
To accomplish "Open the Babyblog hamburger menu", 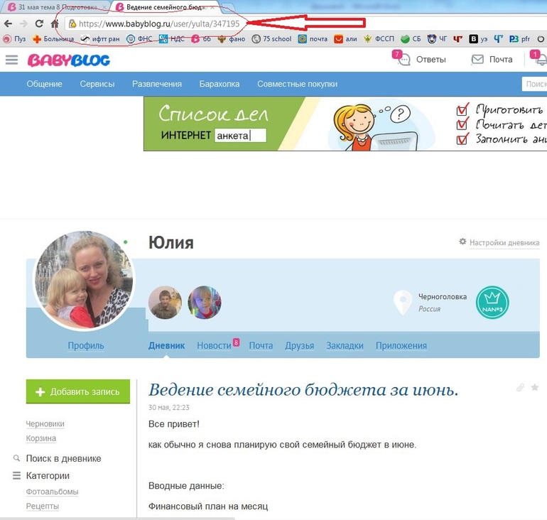I will (11, 60).
